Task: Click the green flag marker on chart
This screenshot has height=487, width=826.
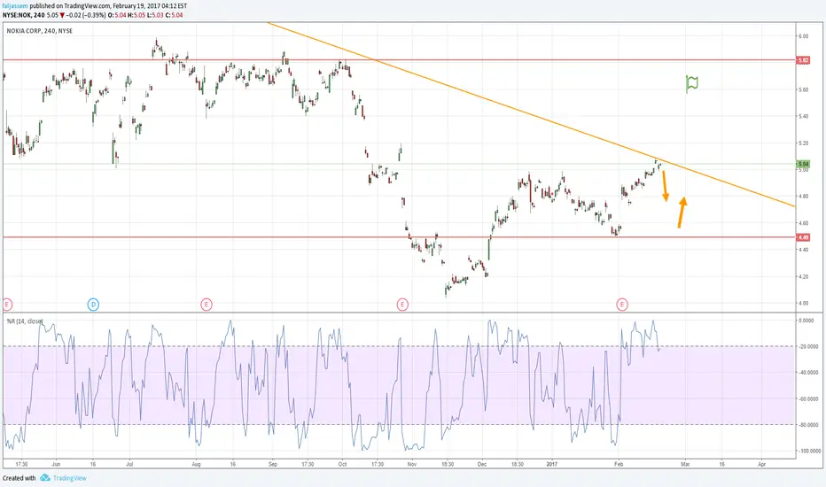Action: pos(691,84)
